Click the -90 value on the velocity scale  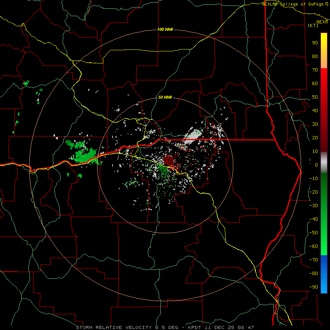(313, 287)
